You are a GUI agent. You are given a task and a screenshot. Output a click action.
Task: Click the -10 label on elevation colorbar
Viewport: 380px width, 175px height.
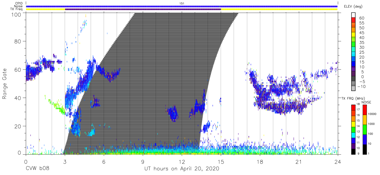pyautogui.click(x=362, y=86)
